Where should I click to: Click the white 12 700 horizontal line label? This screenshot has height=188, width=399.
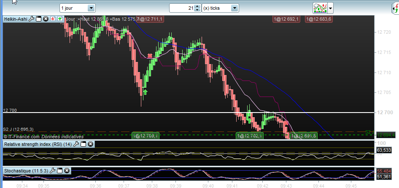click(10, 110)
